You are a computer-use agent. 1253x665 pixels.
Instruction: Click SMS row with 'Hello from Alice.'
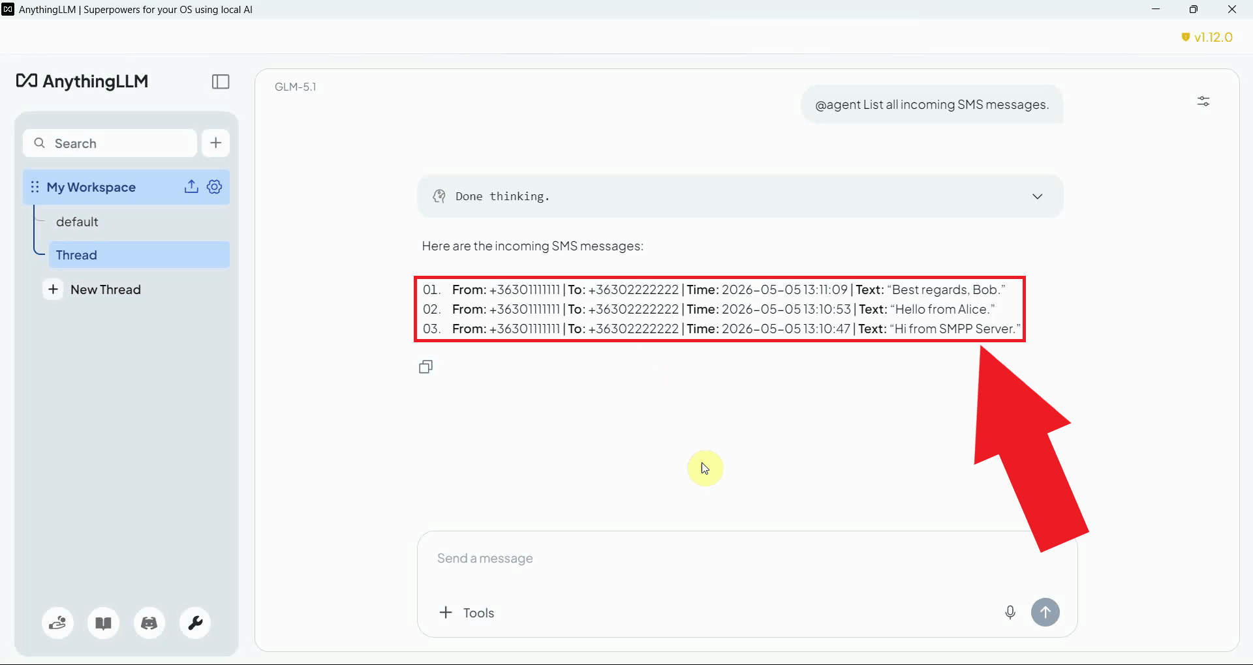(x=709, y=309)
